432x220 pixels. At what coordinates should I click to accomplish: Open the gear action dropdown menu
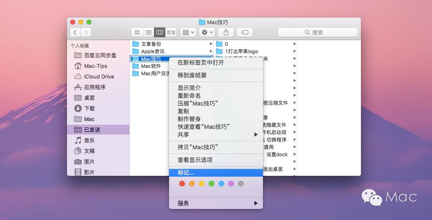coord(207,32)
